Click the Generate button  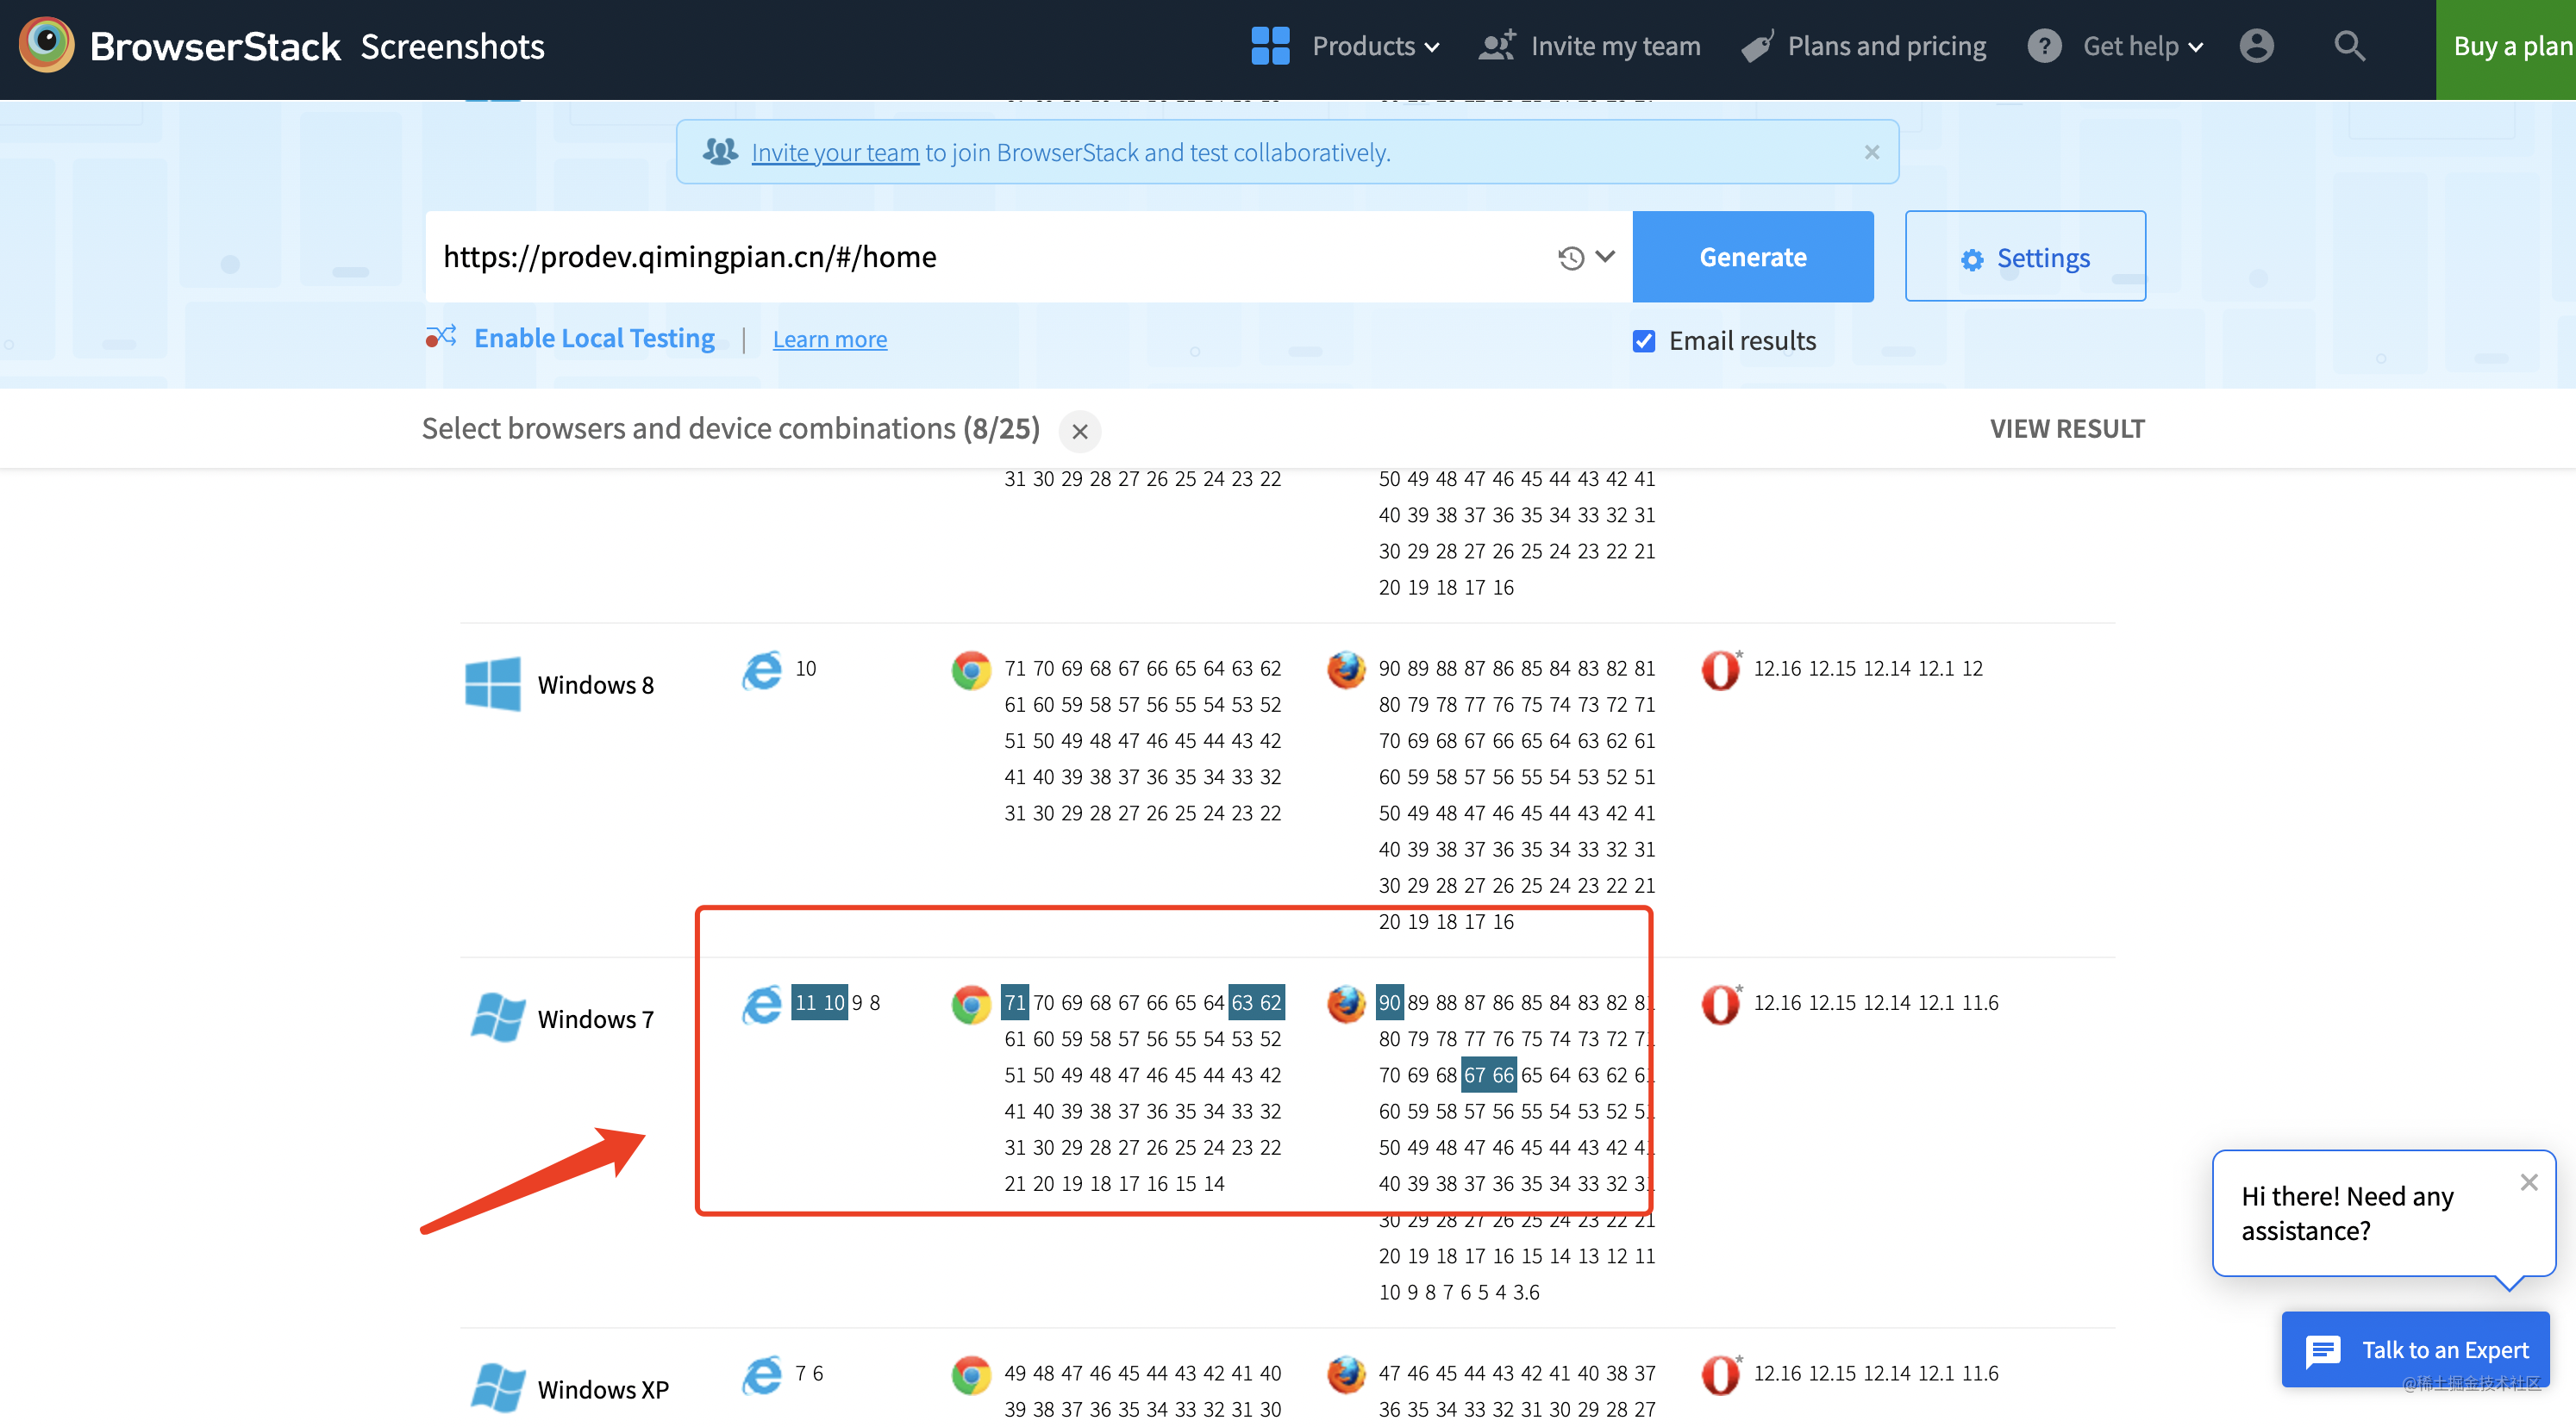1752,257
